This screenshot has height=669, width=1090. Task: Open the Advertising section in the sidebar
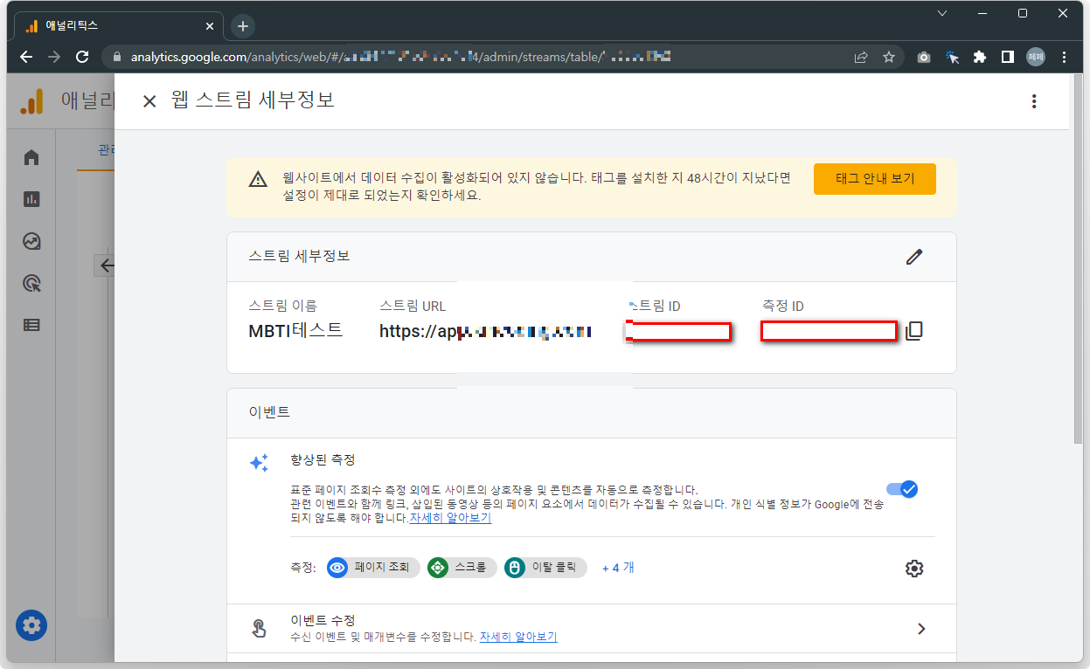31,284
